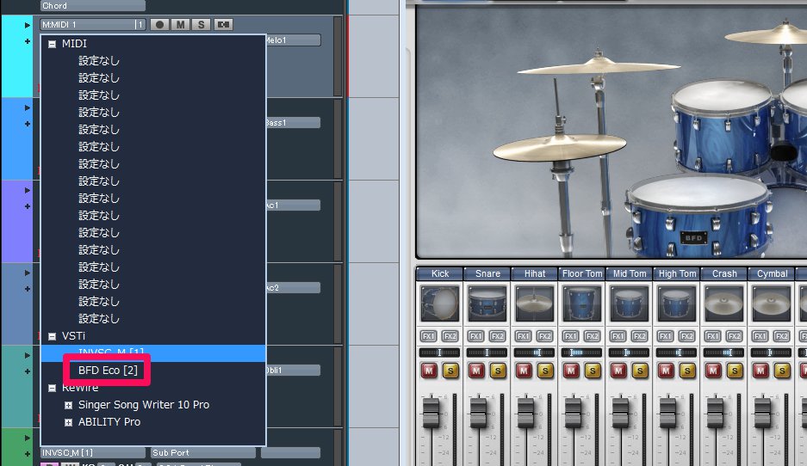Click the High Tom channel name header
Viewport: 807px width, 466px height.
[677, 274]
